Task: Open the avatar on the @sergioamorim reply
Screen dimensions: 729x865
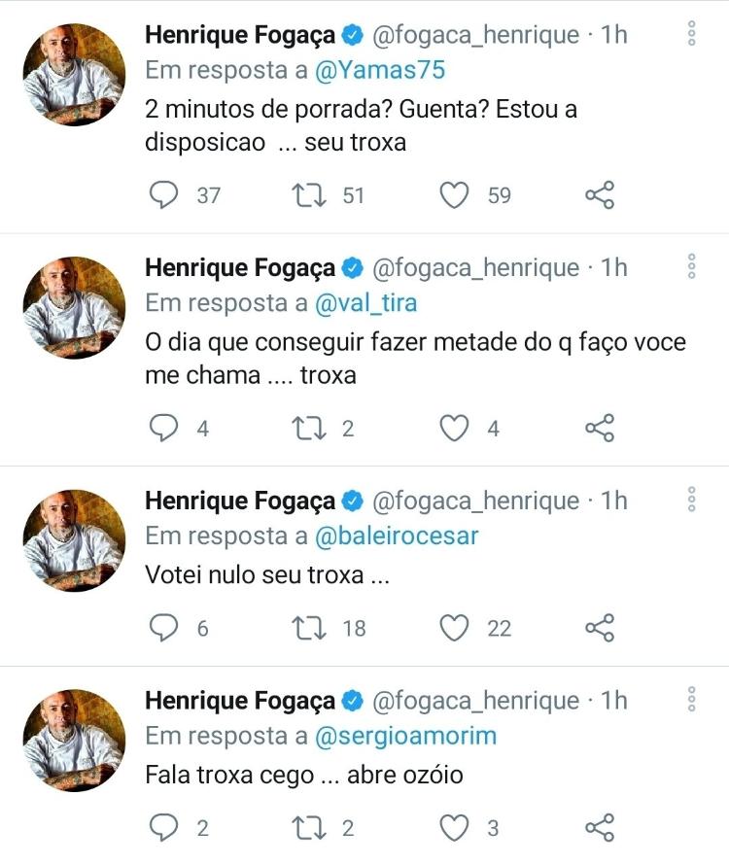Action: [74, 738]
